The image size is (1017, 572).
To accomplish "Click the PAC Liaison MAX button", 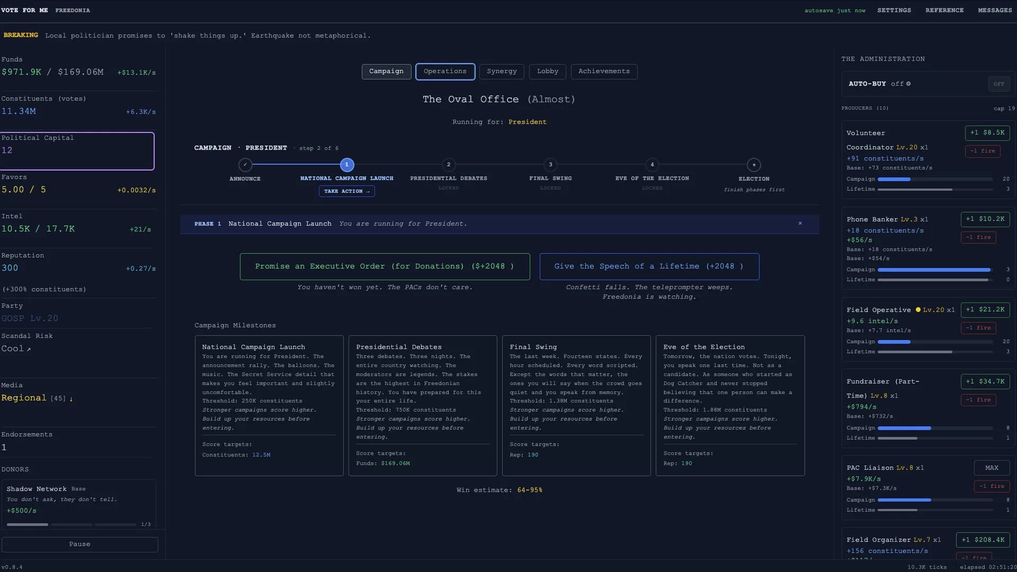I will click(992, 468).
